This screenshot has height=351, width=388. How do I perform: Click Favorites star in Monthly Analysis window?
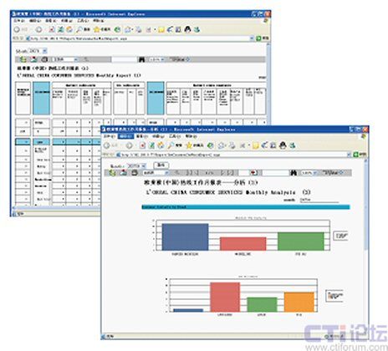189,145
